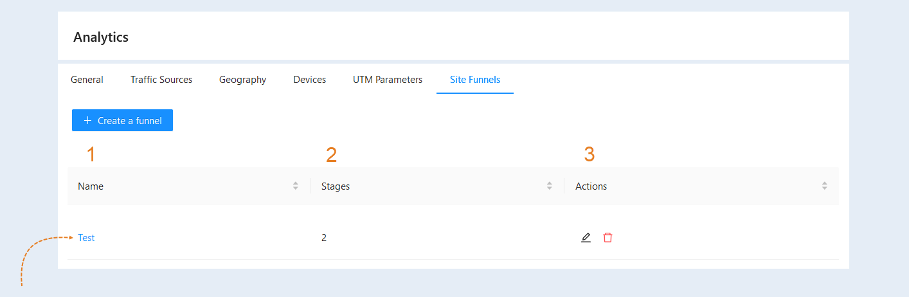This screenshot has height=297, width=909.
Task: Select the stages count cell for Test
Action: pyautogui.click(x=324, y=238)
